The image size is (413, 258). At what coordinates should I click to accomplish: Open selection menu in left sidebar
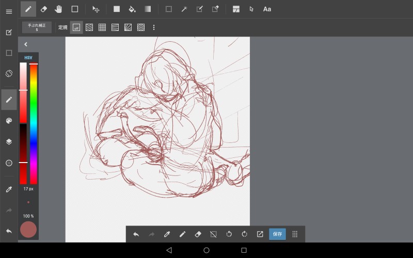pyautogui.click(x=9, y=53)
